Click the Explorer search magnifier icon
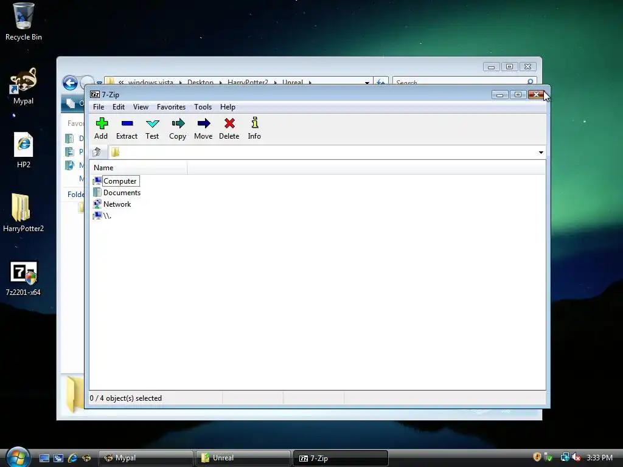This screenshot has width=623, height=467. pos(531,81)
